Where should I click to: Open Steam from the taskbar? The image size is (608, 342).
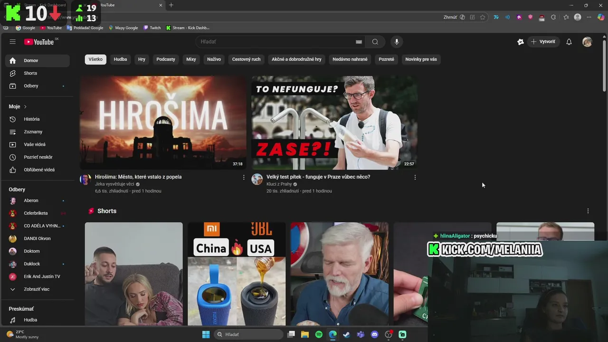(347, 334)
